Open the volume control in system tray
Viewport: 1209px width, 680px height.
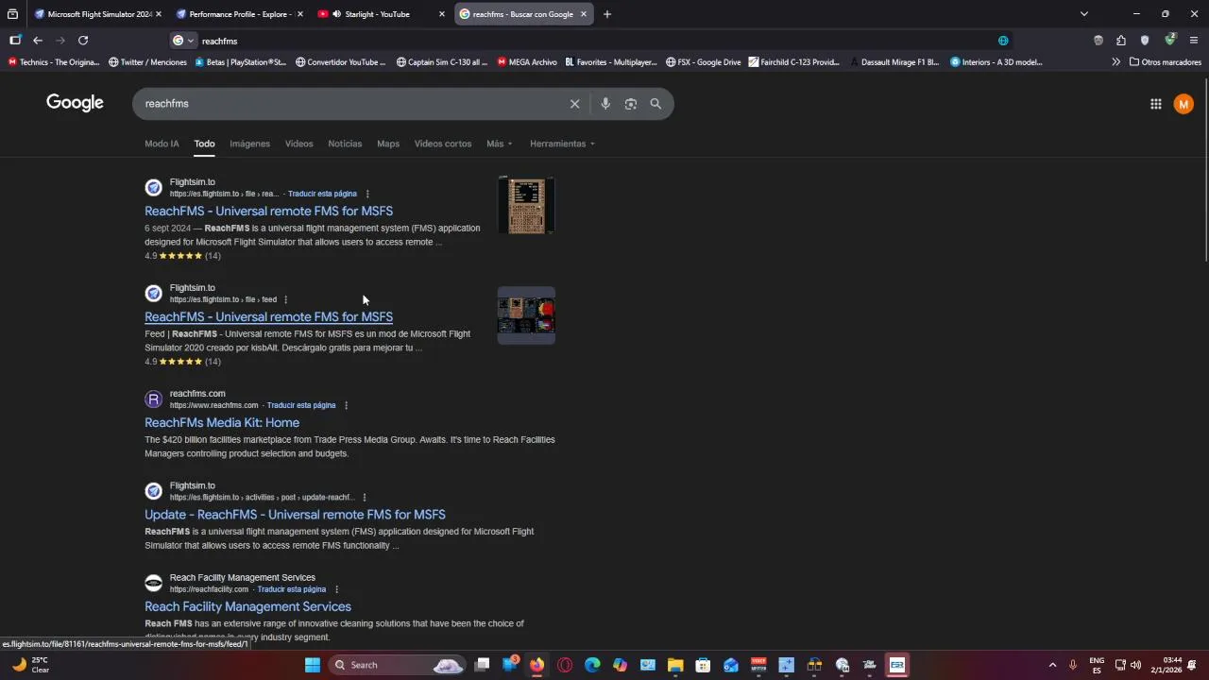click(x=1135, y=665)
